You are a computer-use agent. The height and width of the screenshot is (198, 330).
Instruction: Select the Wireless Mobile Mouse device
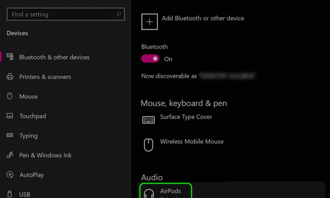coord(192,142)
